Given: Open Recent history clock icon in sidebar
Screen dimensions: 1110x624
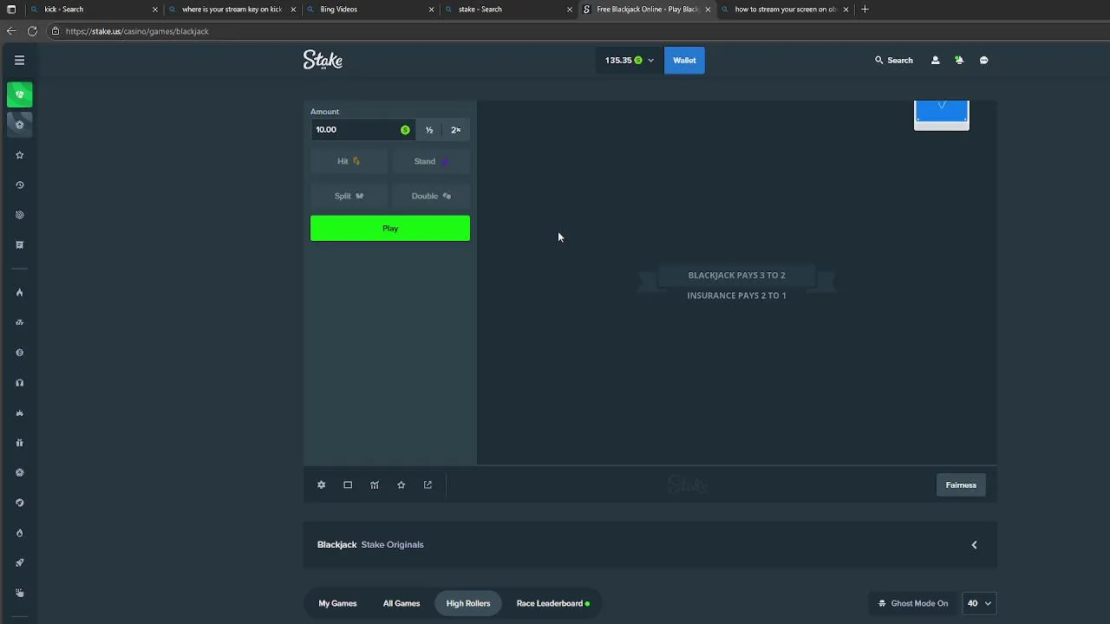Looking at the screenshot, I should tap(19, 185).
